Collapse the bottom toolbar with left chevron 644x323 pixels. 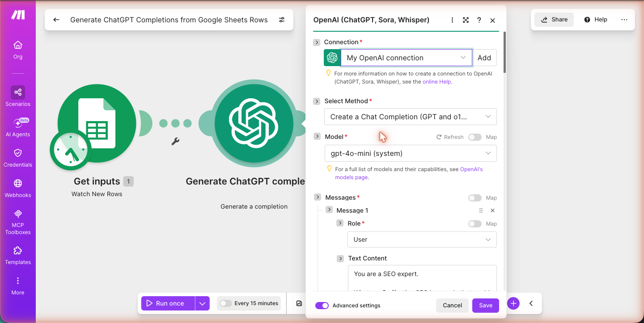click(531, 303)
